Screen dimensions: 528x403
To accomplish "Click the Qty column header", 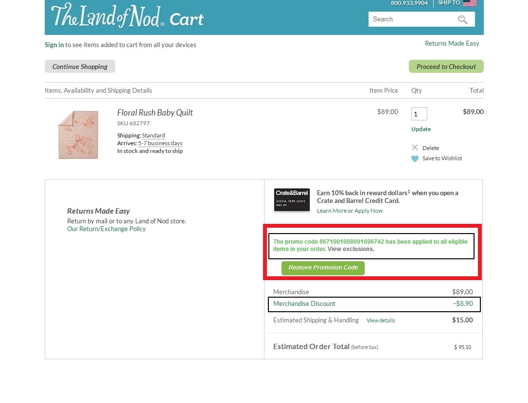I will click(x=417, y=90).
